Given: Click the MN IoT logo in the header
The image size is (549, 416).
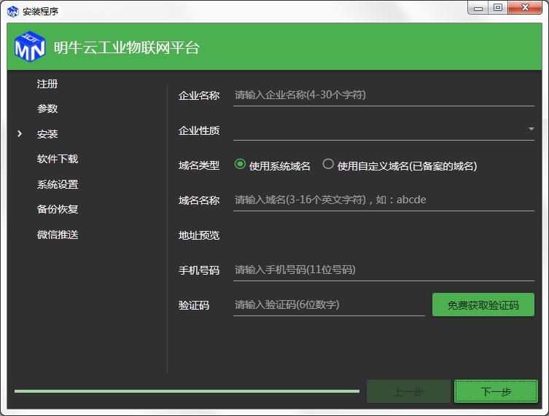Looking at the screenshot, I should click(x=29, y=47).
